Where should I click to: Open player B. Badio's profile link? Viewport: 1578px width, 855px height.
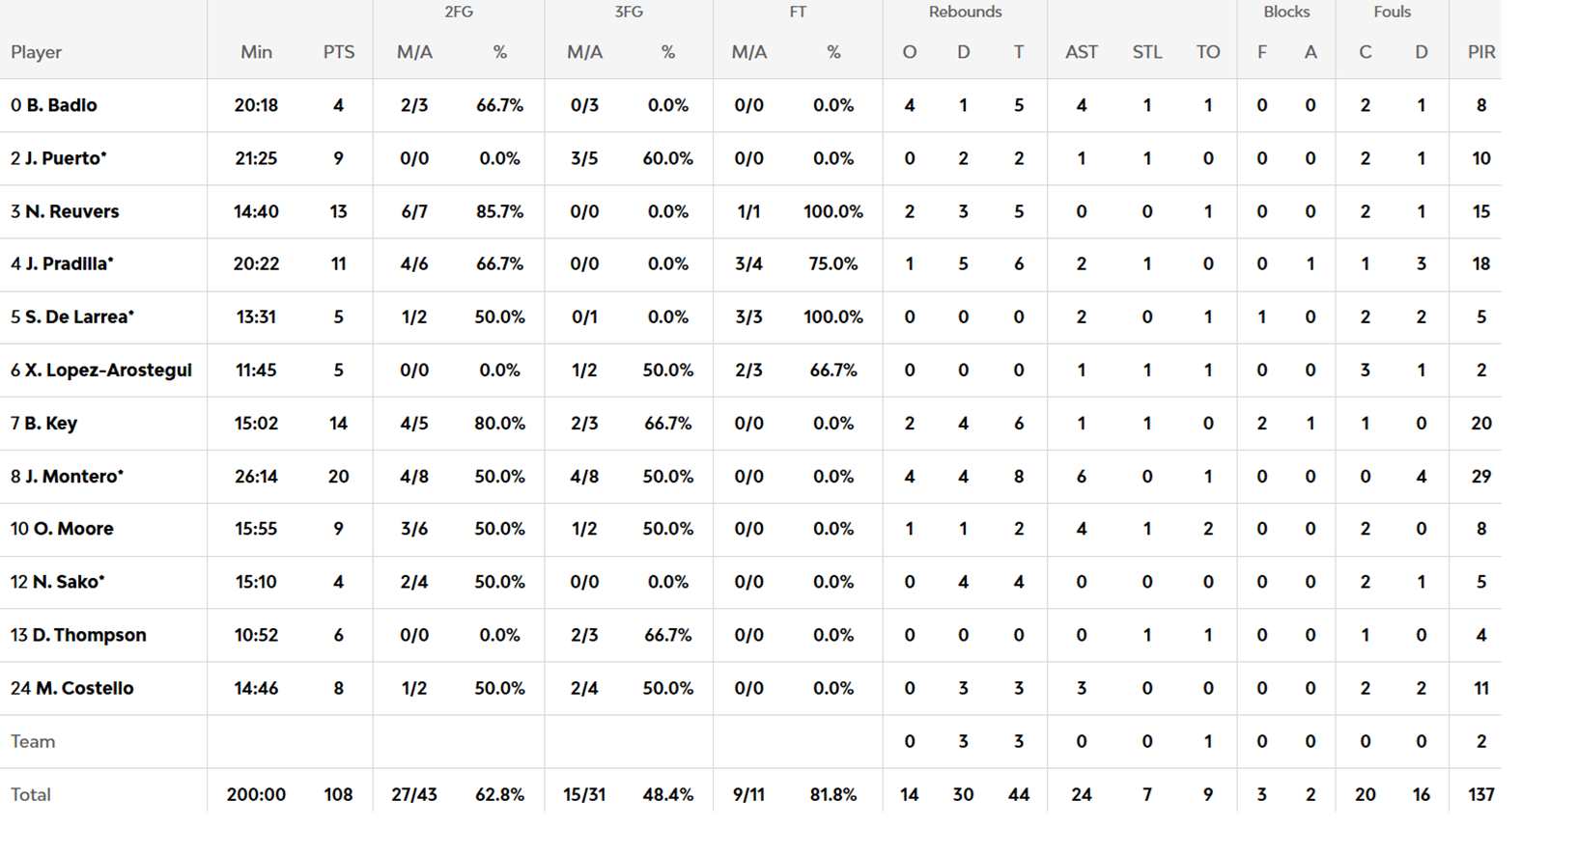(62, 105)
